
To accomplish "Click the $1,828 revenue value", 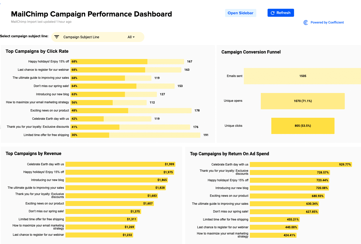I will pyautogui.click(x=160, y=188).
